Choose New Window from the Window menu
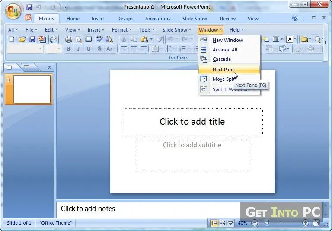The image size is (332, 231). 229,40
